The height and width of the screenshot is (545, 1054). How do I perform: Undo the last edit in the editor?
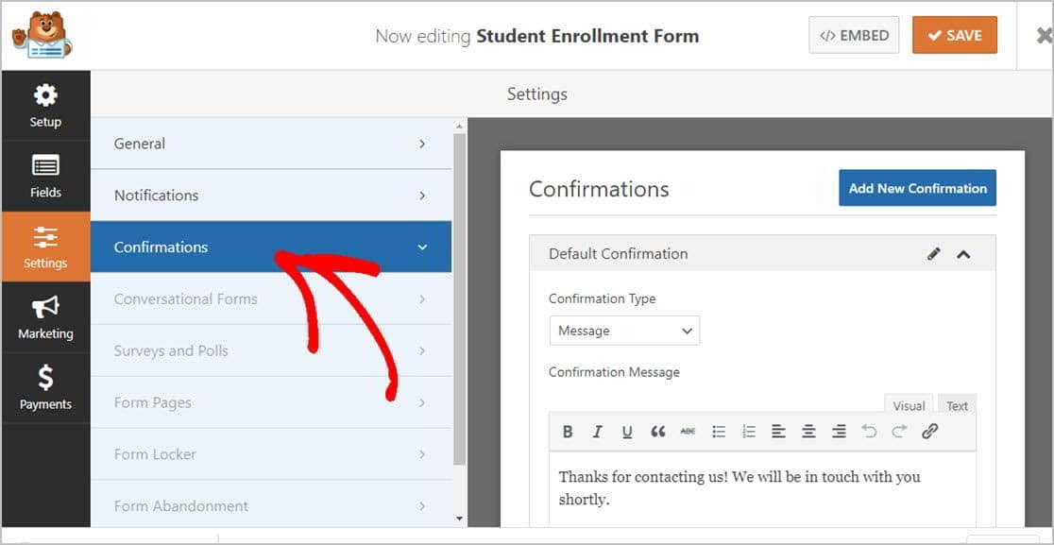[869, 432]
